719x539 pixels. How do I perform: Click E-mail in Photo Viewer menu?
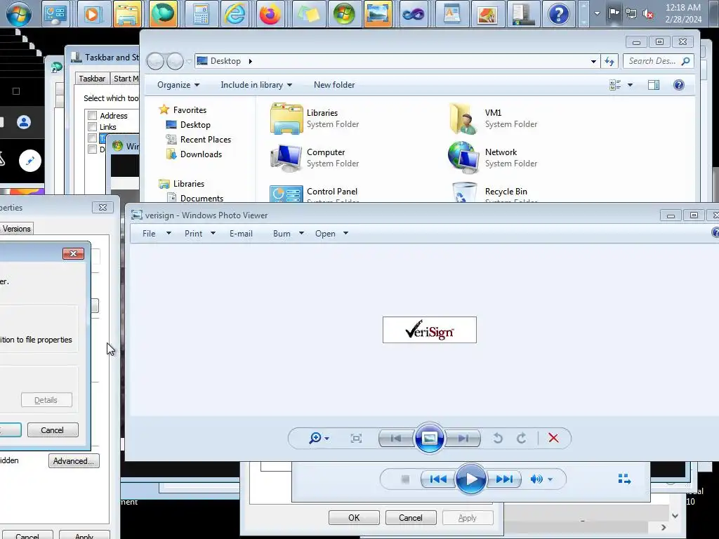242,233
